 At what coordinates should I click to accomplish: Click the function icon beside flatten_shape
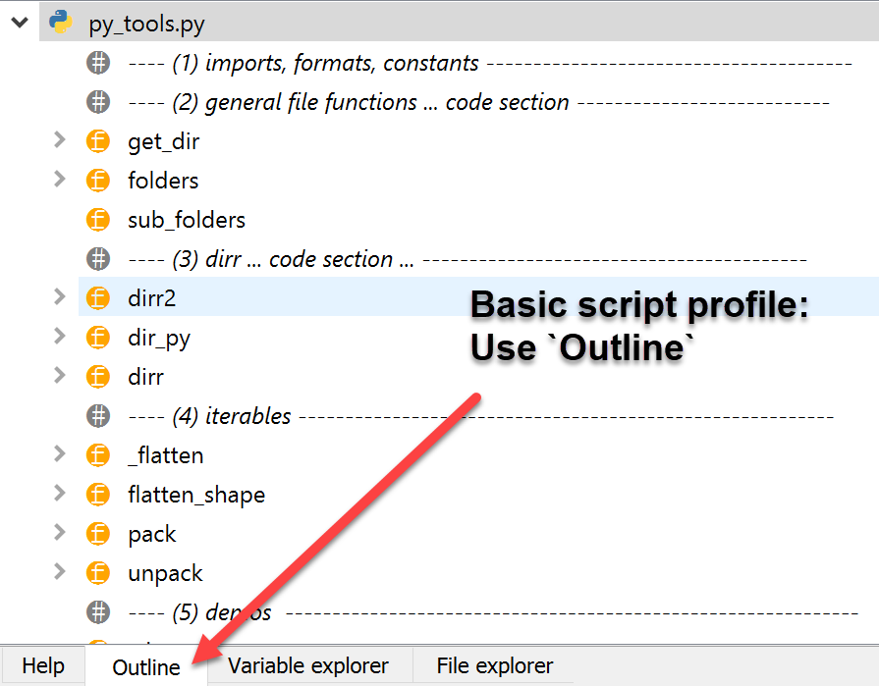pyautogui.click(x=98, y=494)
